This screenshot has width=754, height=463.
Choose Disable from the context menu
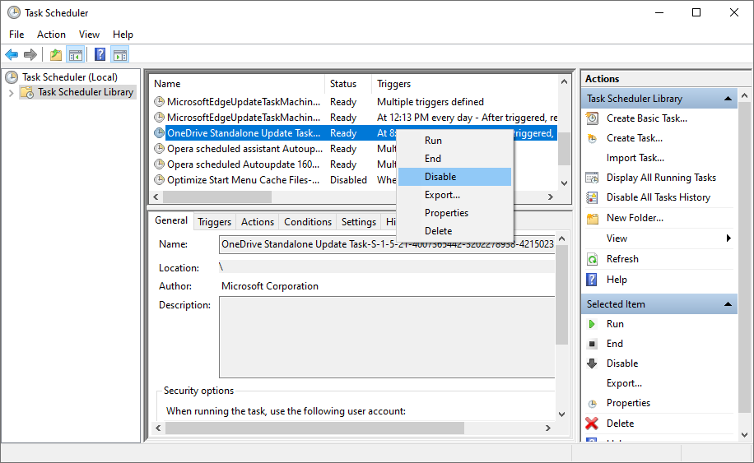pos(454,177)
